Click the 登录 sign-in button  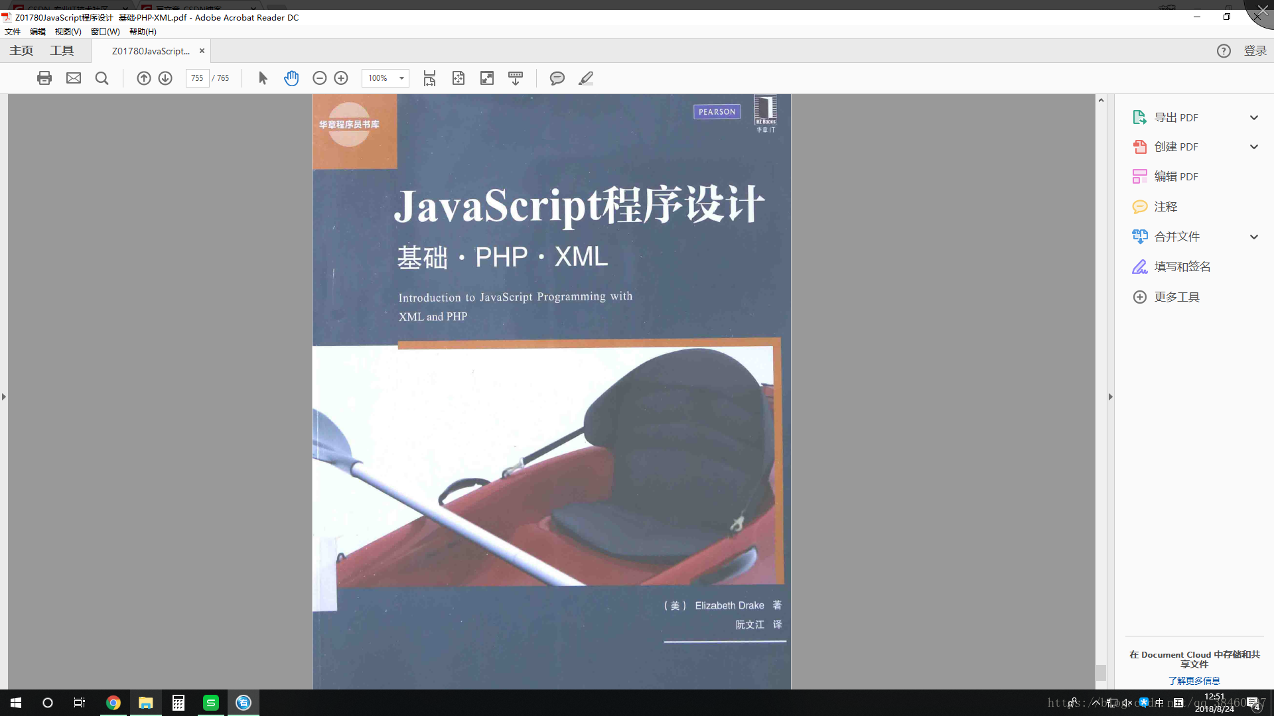(1255, 51)
